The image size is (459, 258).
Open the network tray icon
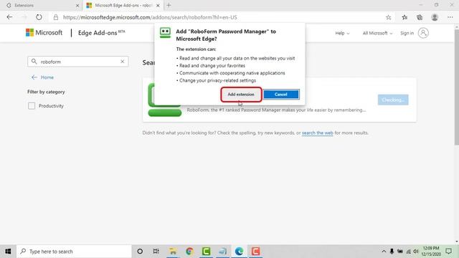click(x=408, y=252)
